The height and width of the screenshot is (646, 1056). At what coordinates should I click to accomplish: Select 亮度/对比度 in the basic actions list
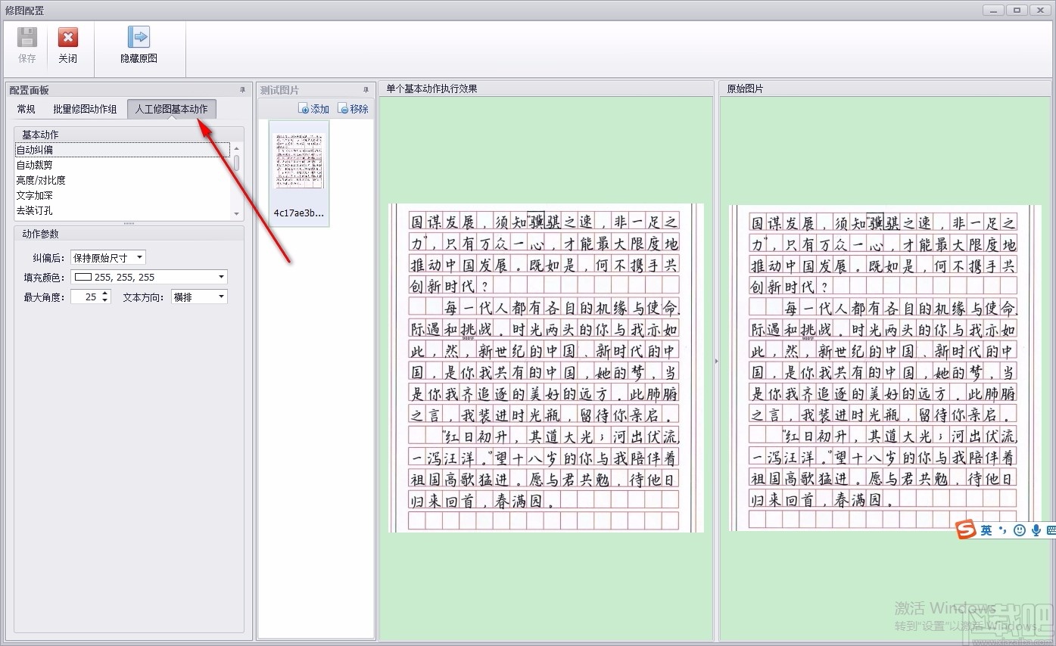(x=122, y=180)
